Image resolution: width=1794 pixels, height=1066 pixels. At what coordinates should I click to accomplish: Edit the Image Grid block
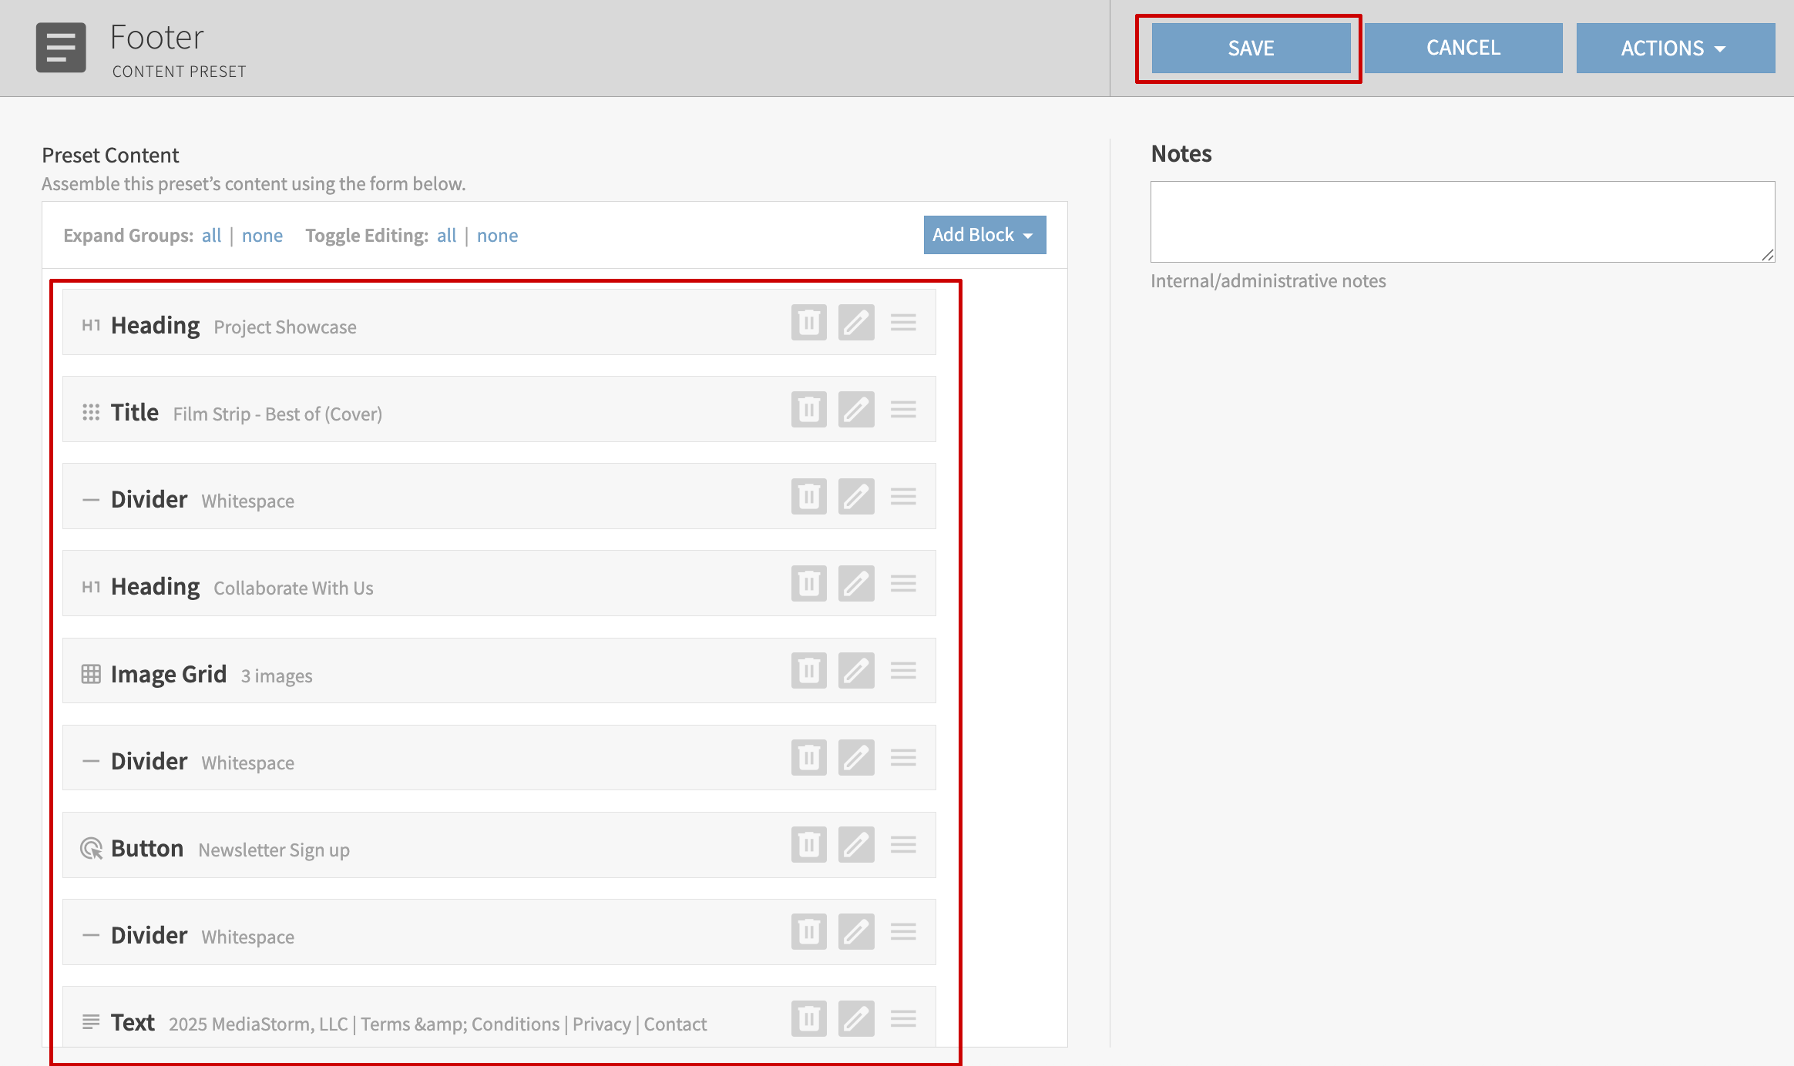point(856,670)
